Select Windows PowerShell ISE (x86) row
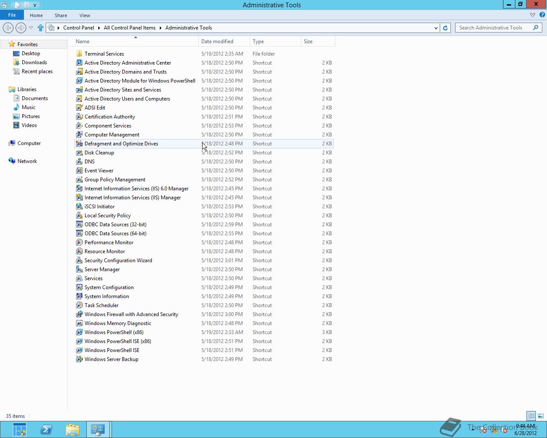 coord(204,341)
